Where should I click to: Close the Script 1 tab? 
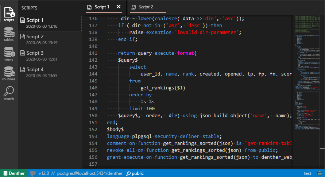(x=119, y=7)
